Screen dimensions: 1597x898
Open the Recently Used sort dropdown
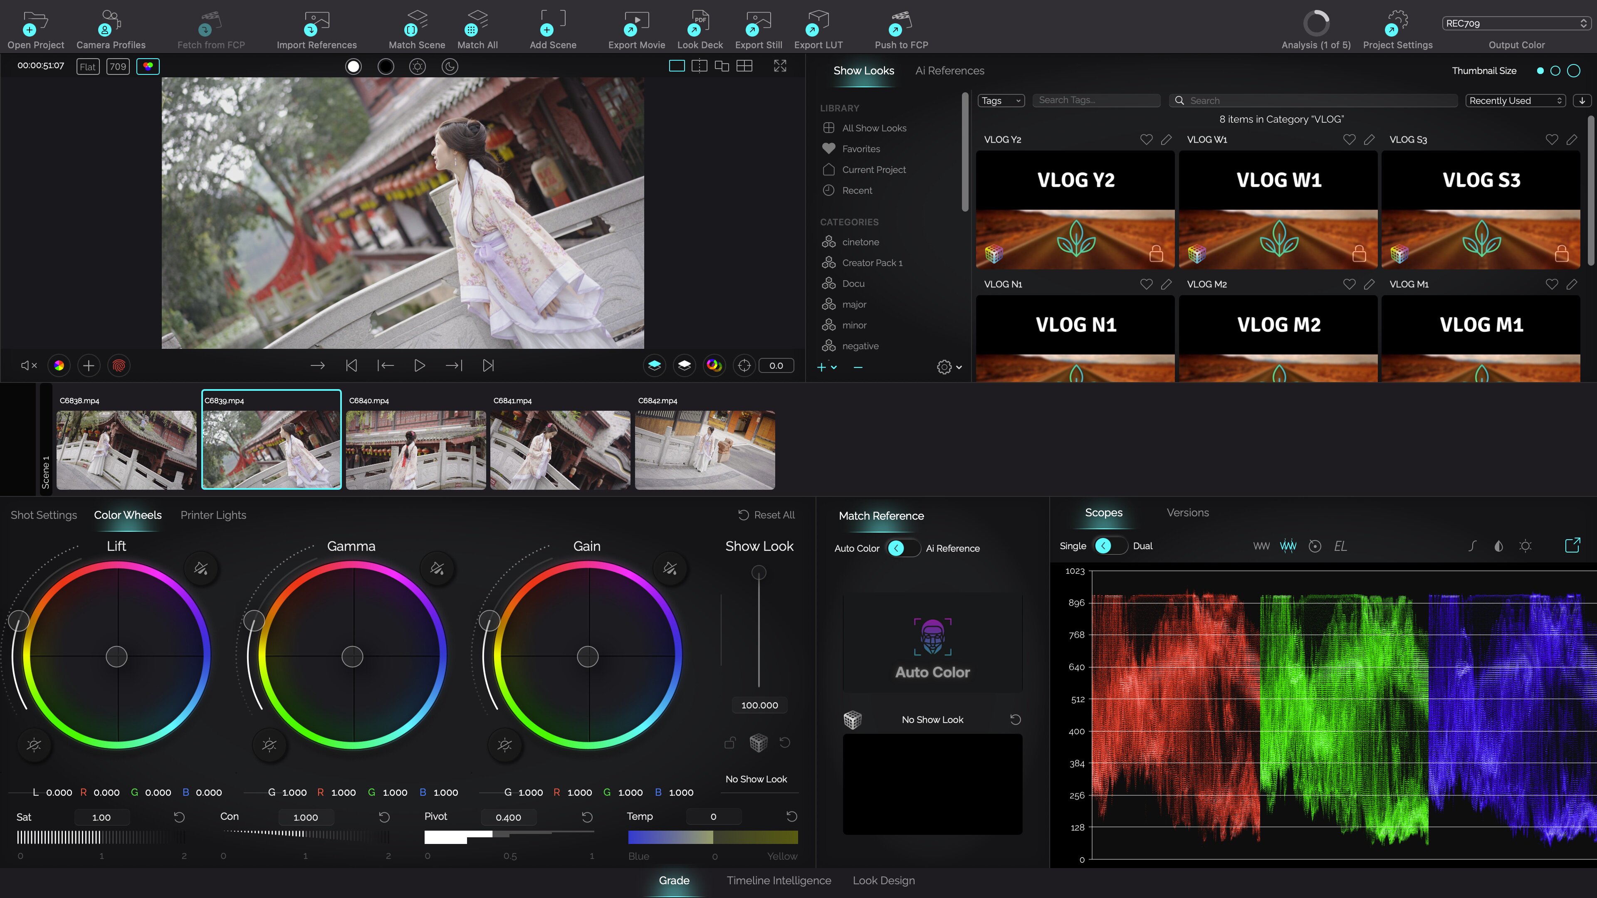(x=1515, y=100)
